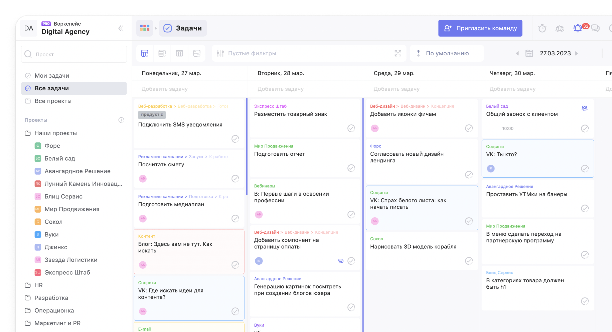Mark Подключить SMS уведомления as done

235,139
